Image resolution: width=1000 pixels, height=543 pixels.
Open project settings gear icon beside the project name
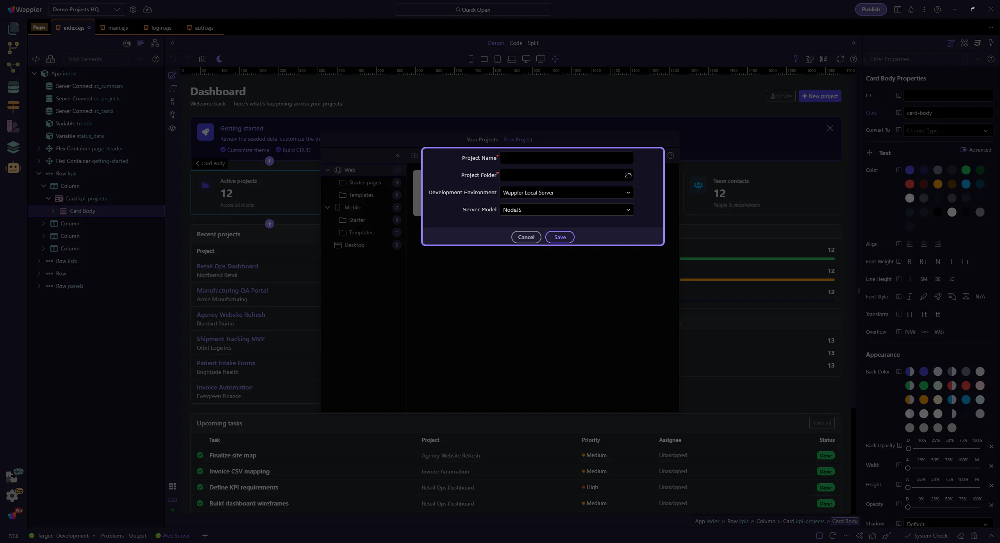tap(133, 9)
